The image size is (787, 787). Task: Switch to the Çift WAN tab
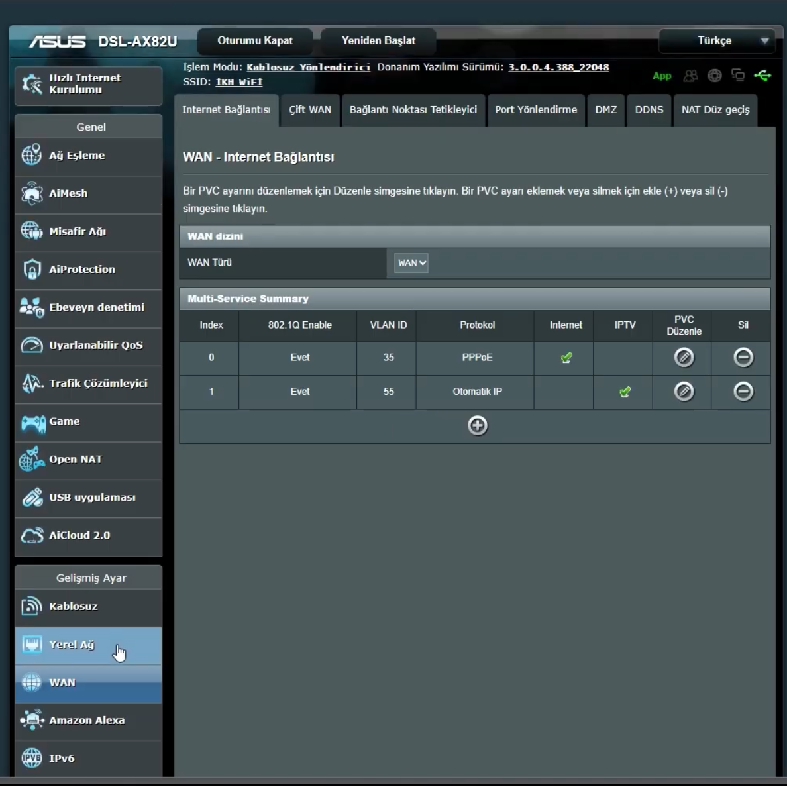point(309,110)
